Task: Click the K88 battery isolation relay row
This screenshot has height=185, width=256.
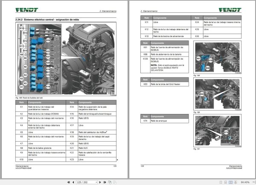Action: click(165, 54)
